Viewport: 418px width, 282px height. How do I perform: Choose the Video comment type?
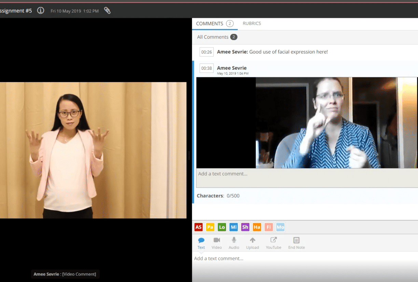217,243
